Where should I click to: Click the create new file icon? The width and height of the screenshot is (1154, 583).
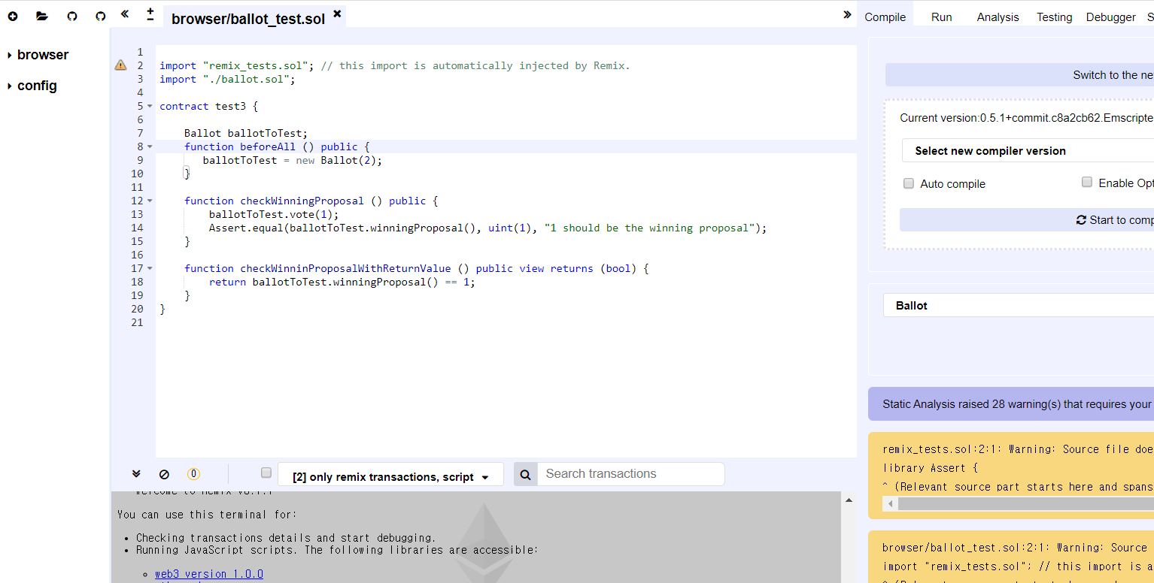(13, 16)
